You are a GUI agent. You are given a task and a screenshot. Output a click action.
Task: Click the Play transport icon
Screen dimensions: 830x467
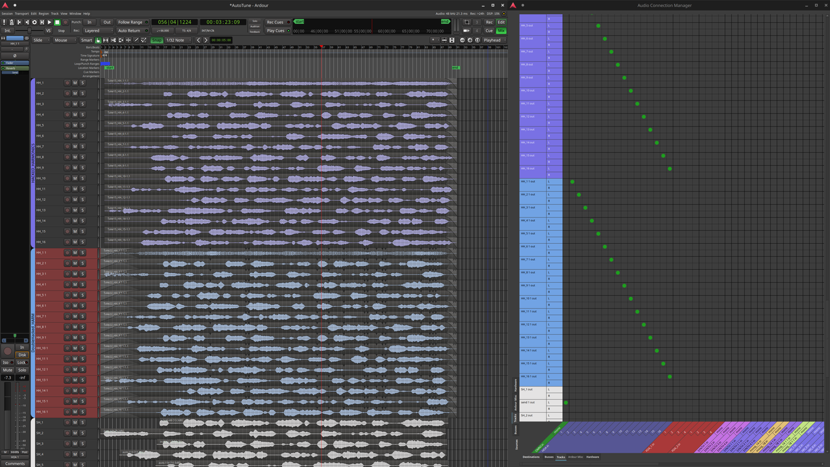point(49,22)
